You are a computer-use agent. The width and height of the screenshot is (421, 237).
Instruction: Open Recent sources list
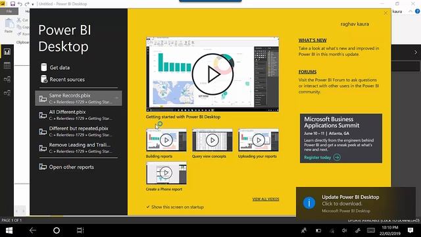[62, 79]
